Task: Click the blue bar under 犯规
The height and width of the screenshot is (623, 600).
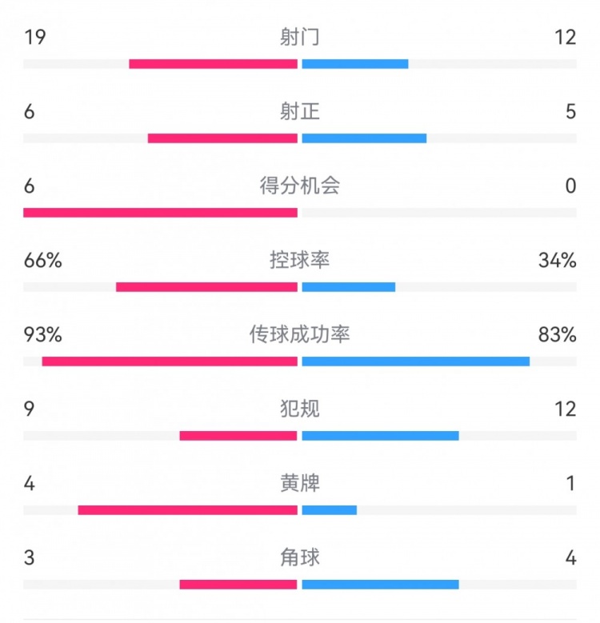Action: pos(381,436)
